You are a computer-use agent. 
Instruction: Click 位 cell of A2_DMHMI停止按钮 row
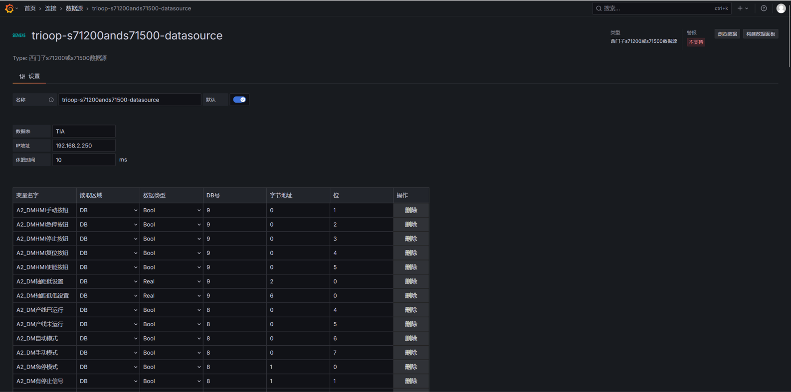[362, 239]
